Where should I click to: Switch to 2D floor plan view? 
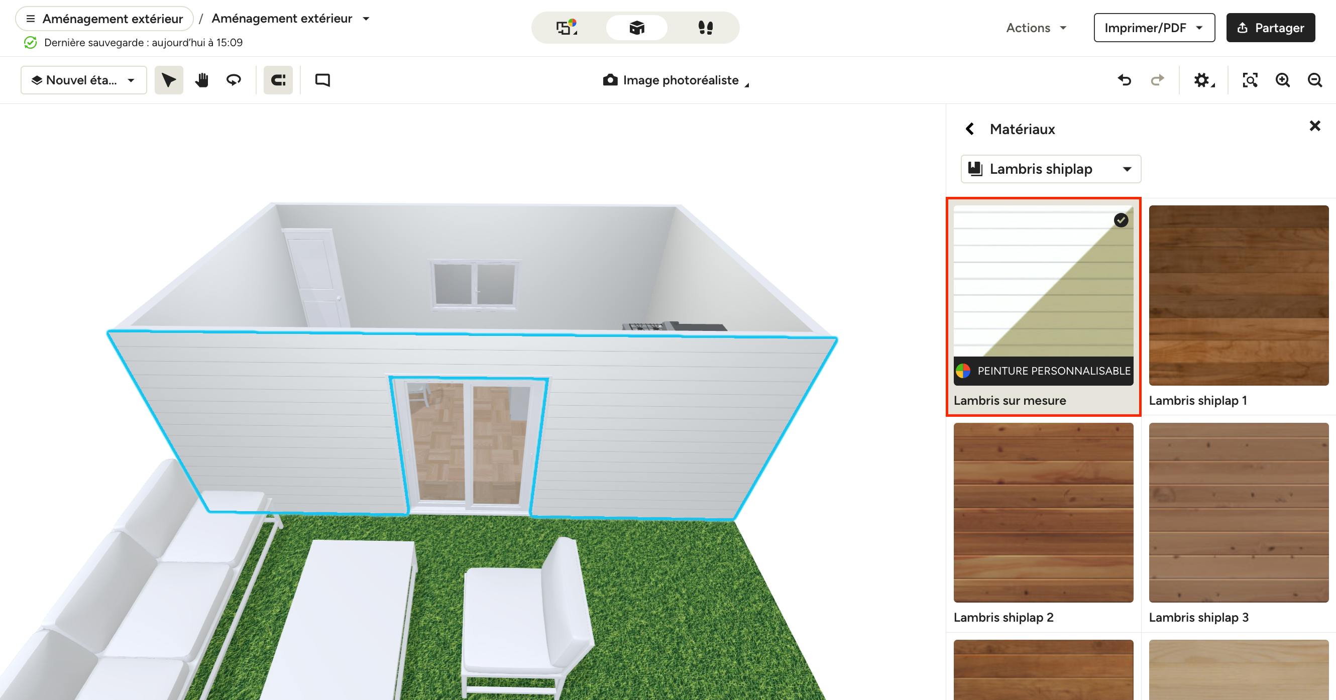(x=567, y=28)
